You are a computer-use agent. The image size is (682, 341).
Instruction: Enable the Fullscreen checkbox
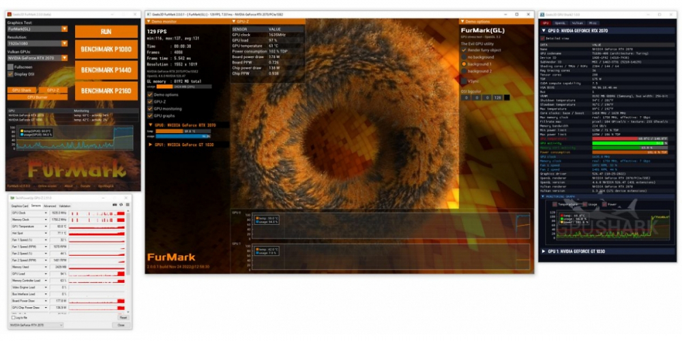[10, 68]
